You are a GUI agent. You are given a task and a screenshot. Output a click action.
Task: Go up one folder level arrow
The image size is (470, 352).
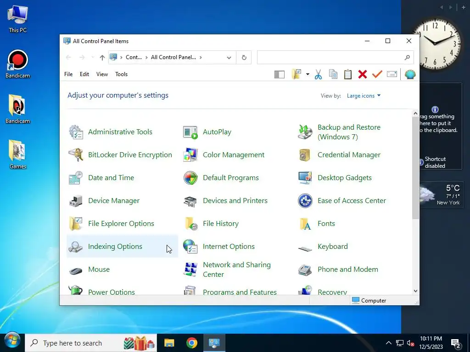pos(102,57)
